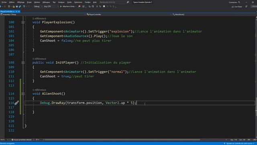
Task: Click the '1 référence' link above AlienShoot
Action: (x=39, y=90)
